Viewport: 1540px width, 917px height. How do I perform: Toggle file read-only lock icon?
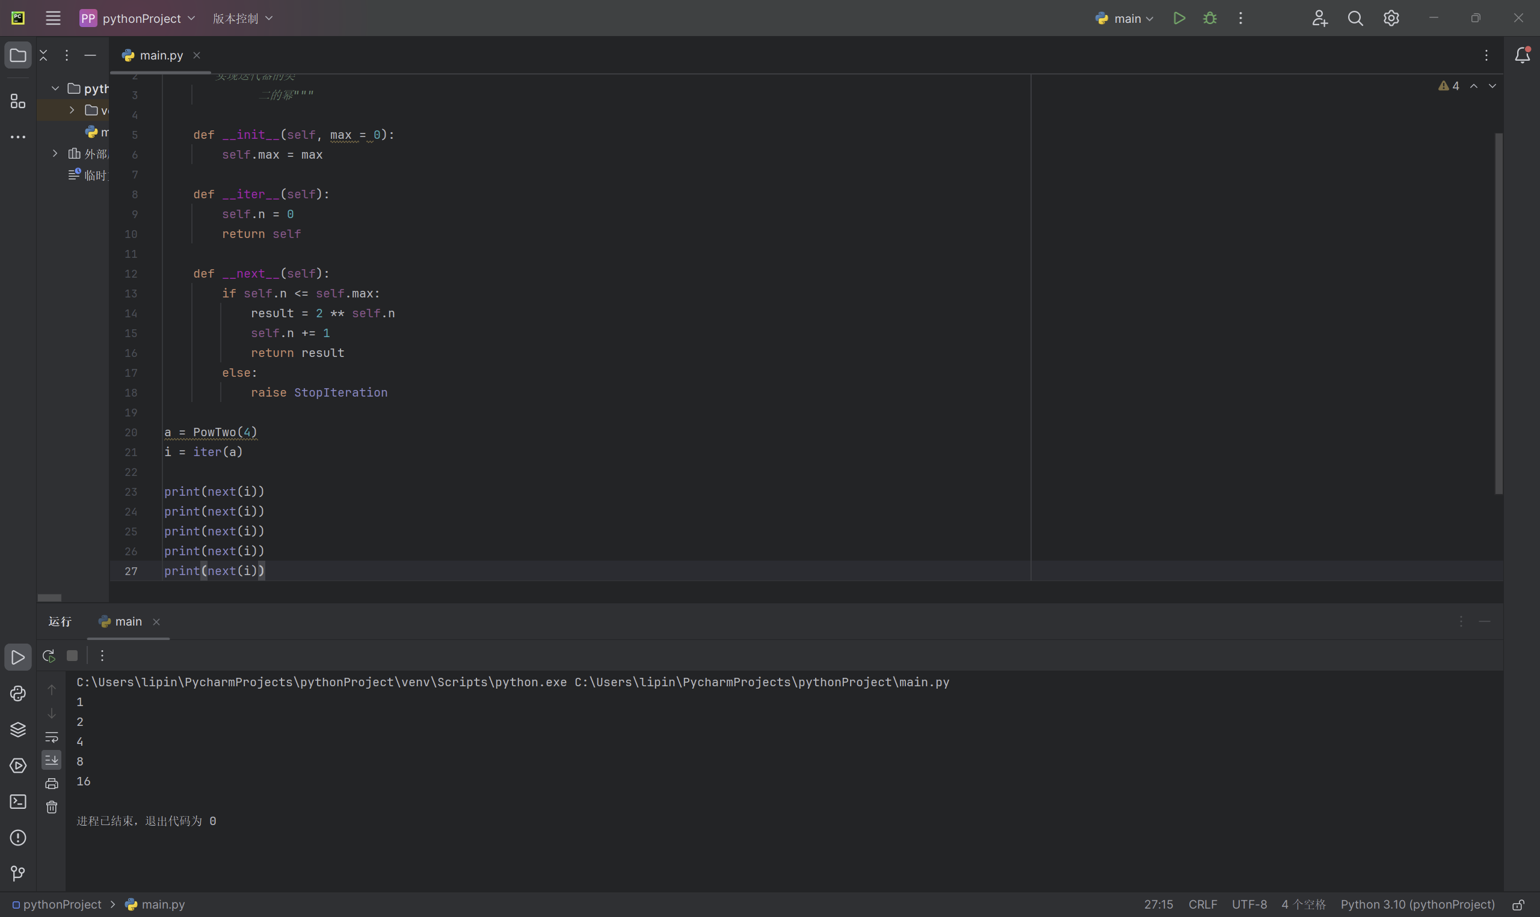click(1518, 904)
